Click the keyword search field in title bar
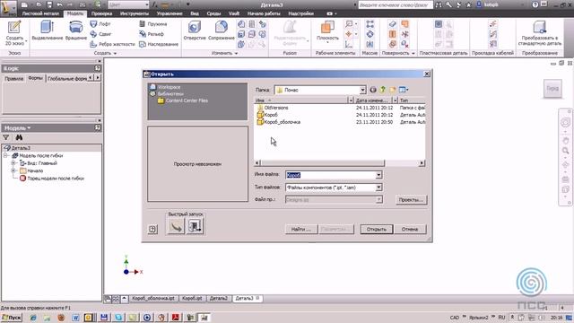 tap(396, 4)
